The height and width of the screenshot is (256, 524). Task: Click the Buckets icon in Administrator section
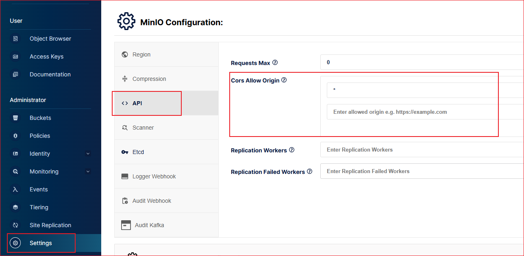15,118
